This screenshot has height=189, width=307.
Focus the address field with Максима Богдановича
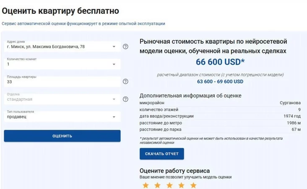[55, 47]
